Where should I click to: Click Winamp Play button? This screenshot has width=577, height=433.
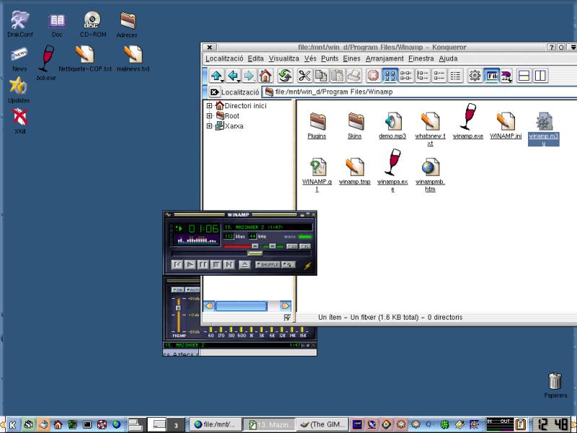point(190,265)
